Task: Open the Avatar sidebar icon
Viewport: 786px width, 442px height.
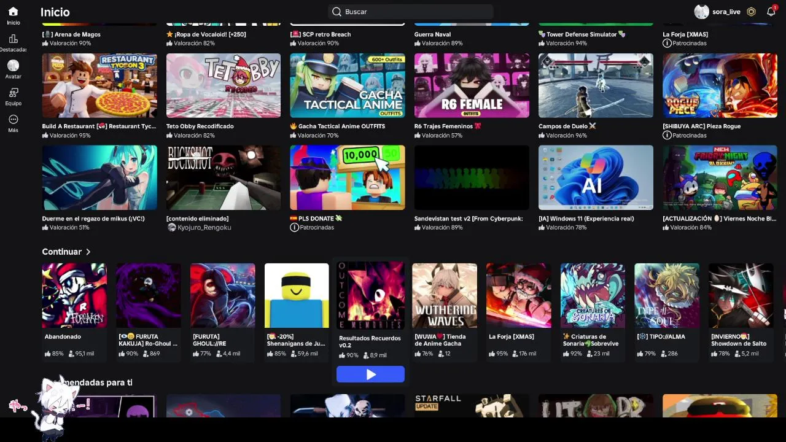Action: pos(13,65)
